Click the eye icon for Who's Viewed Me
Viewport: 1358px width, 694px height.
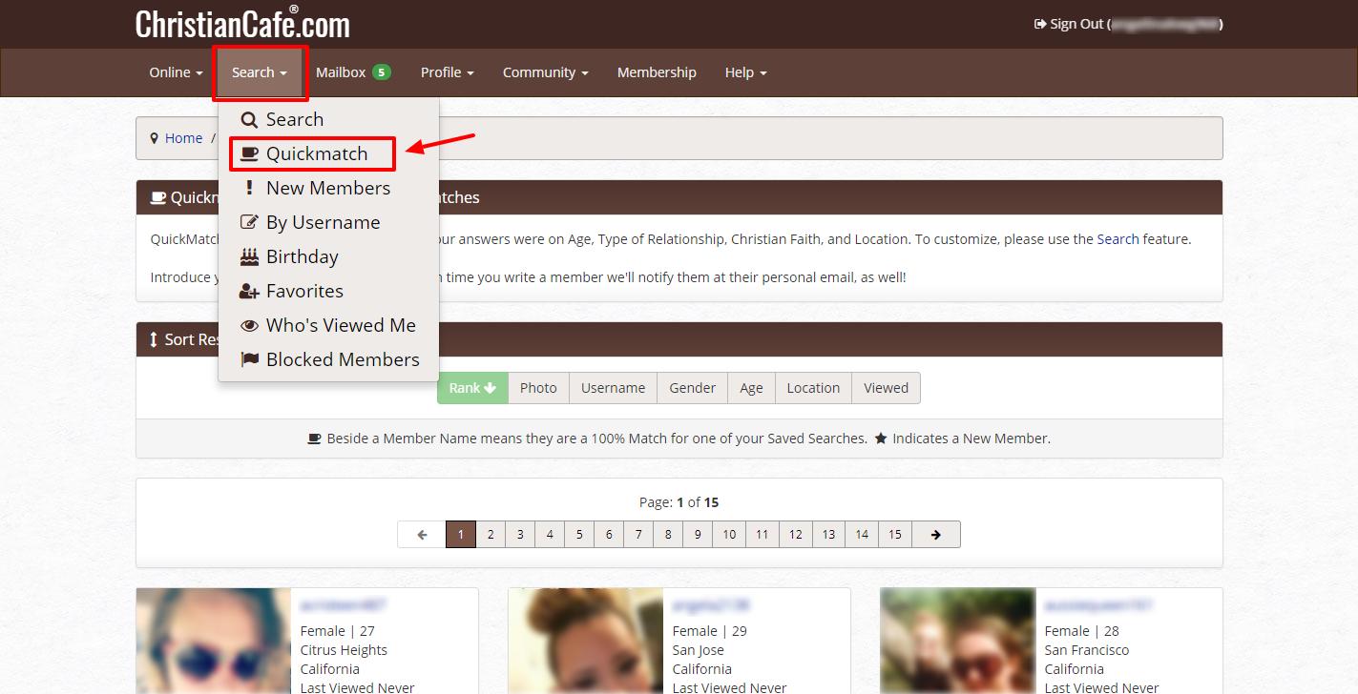[249, 325]
